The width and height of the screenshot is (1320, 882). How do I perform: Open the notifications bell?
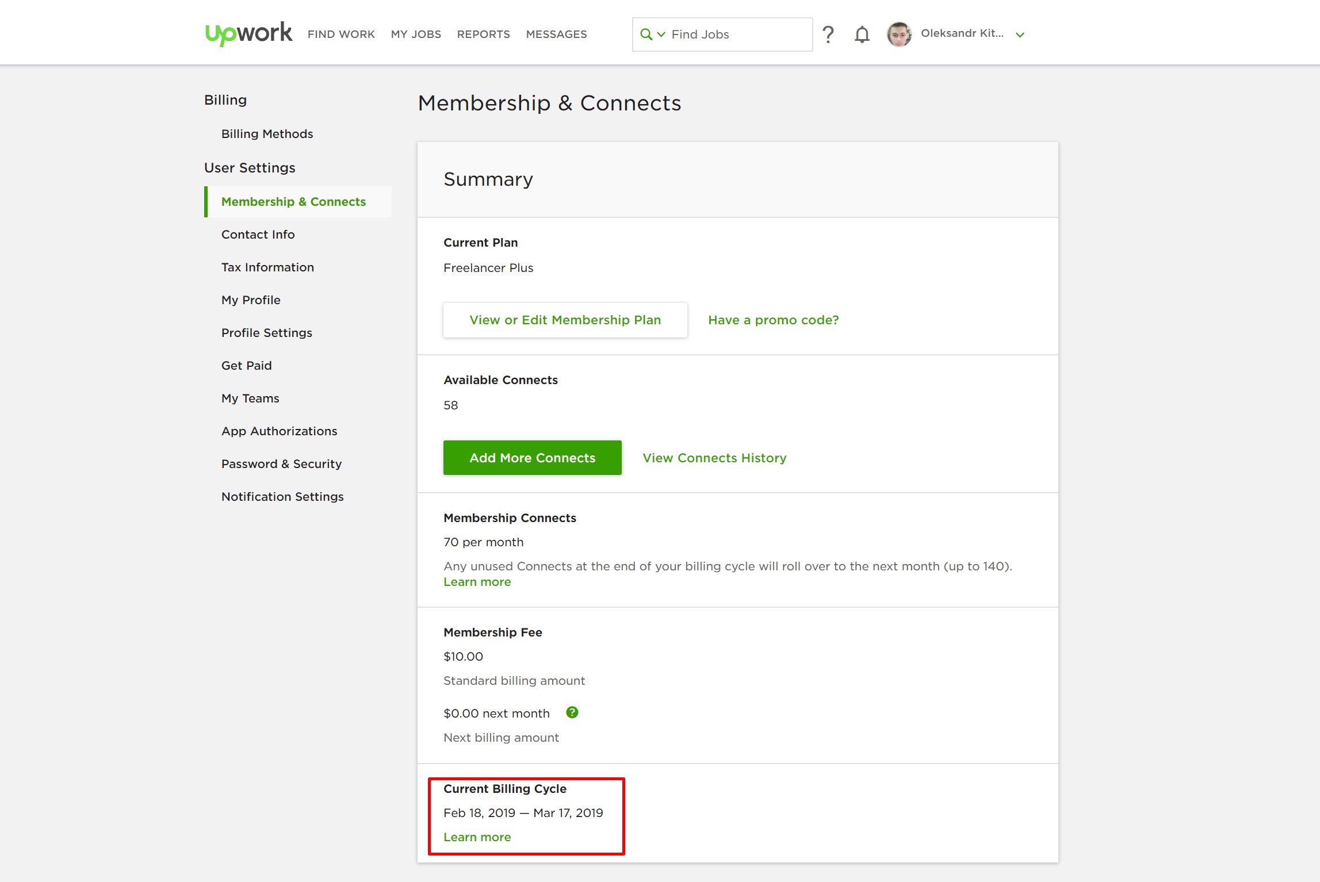pyautogui.click(x=862, y=34)
